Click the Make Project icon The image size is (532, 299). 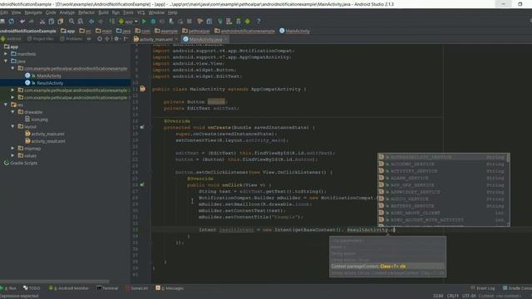pyautogui.click(x=111, y=22)
